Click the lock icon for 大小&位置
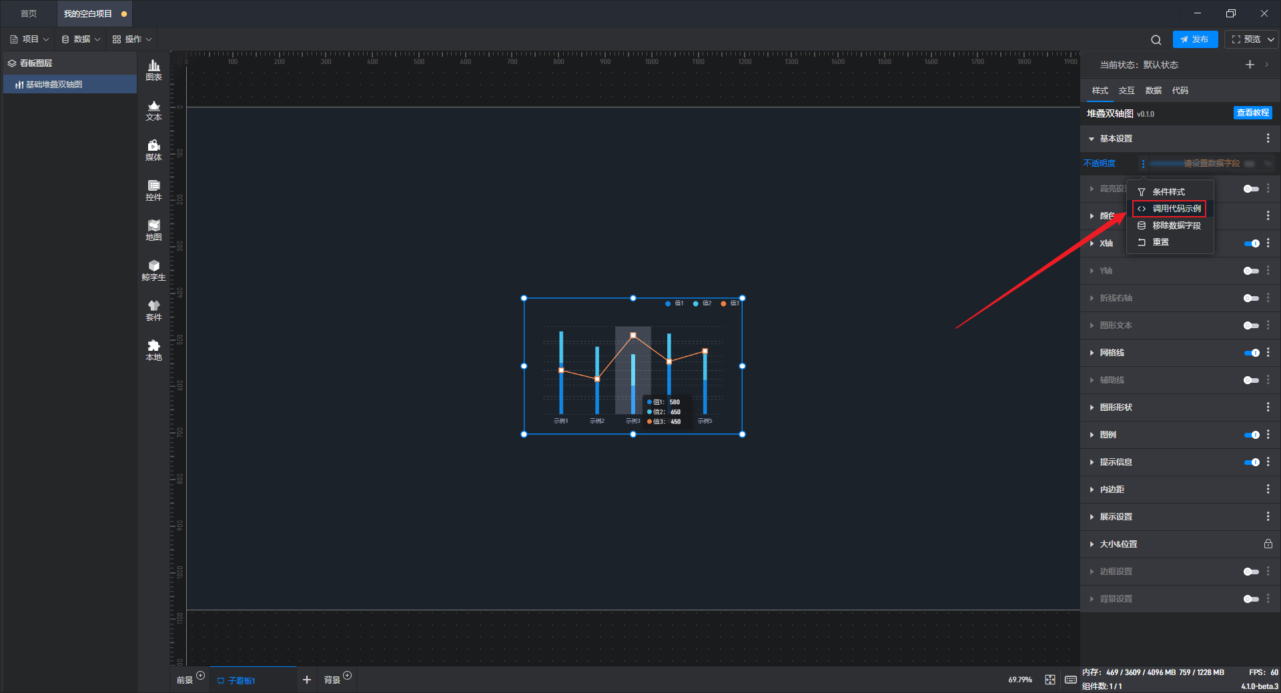 pyautogui.click(x=1268, y=544)
